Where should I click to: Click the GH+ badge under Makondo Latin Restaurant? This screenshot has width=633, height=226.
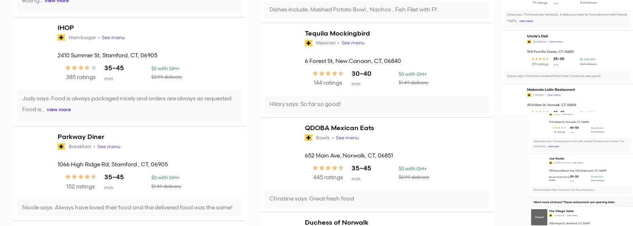tap(529, 95)
